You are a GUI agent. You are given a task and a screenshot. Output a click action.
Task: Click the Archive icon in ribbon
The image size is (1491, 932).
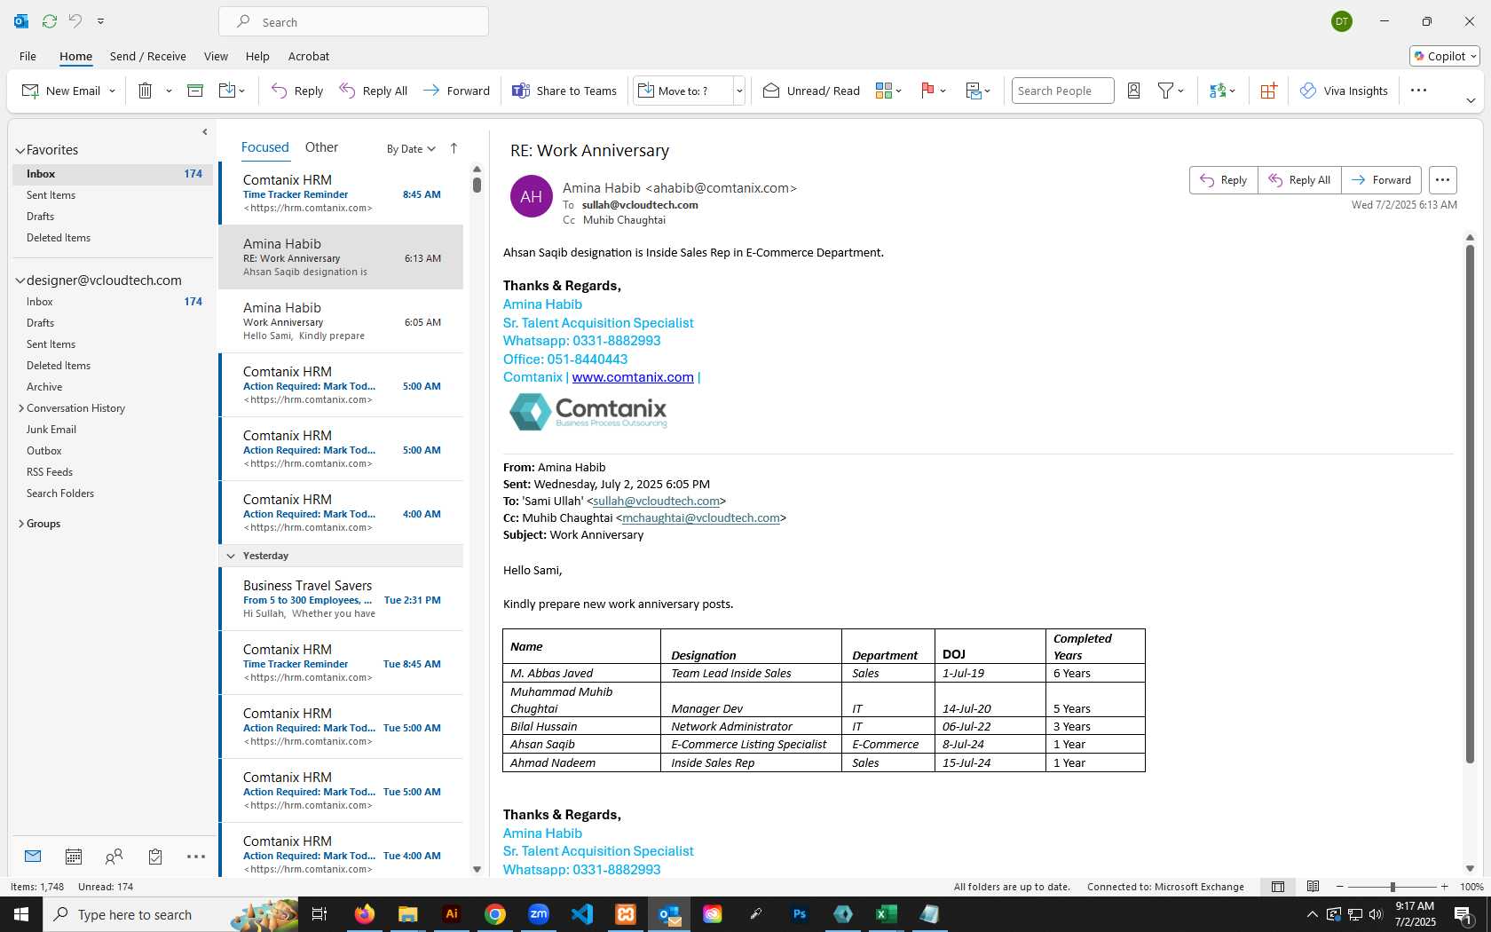(195, 91)
